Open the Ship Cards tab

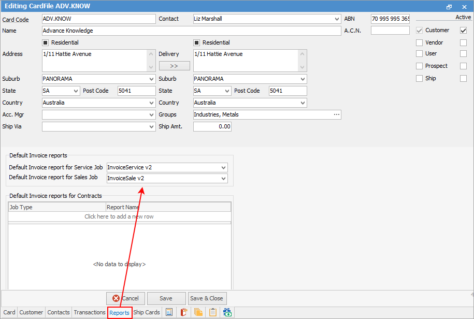(x=147, y=312)
